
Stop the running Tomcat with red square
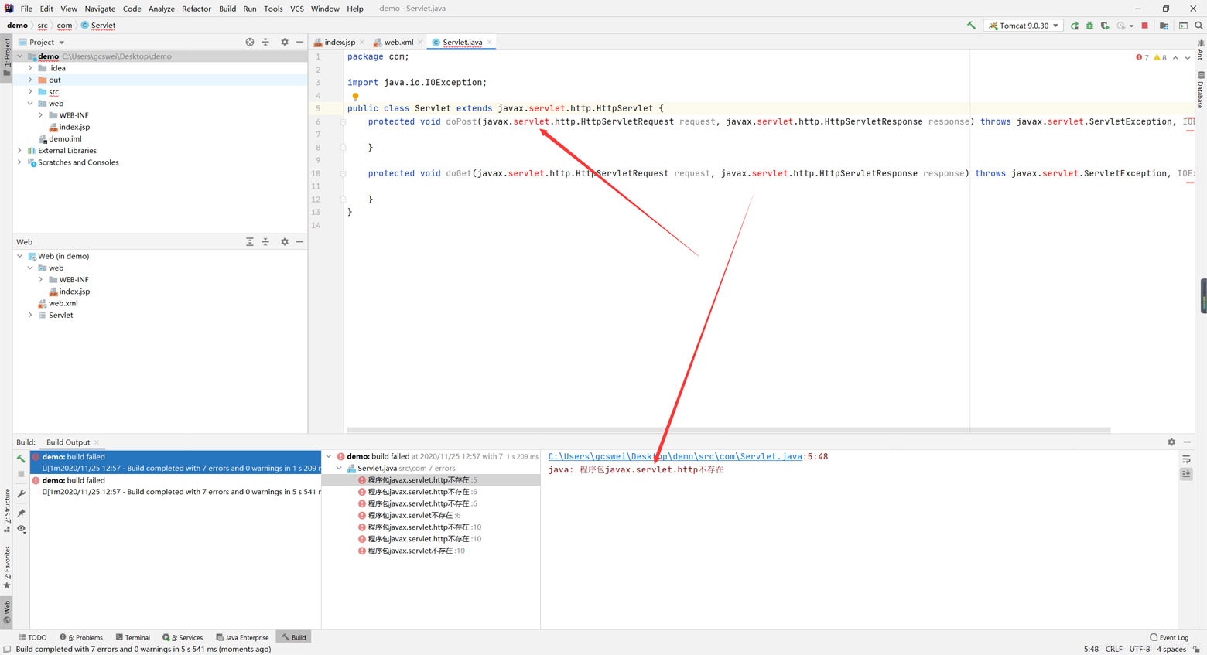tap(1145, 26)
